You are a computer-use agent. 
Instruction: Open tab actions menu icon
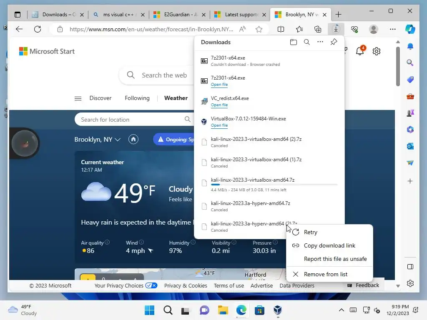click(x=18, y=15)
